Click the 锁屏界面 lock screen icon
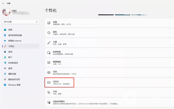This screenshot has width=174, height=109. pos(49,53)
